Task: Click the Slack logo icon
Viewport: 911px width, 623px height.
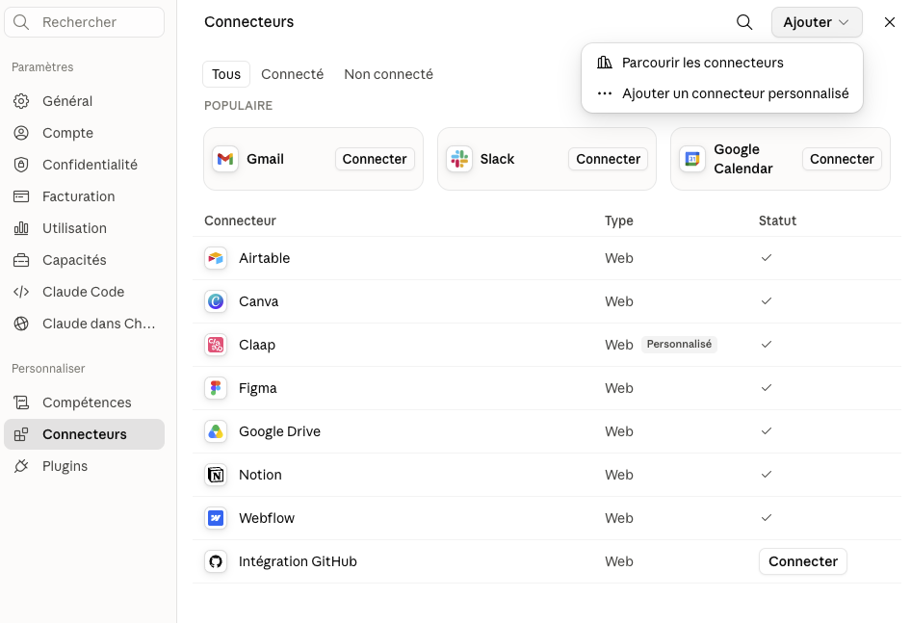Action: (459, 159)
